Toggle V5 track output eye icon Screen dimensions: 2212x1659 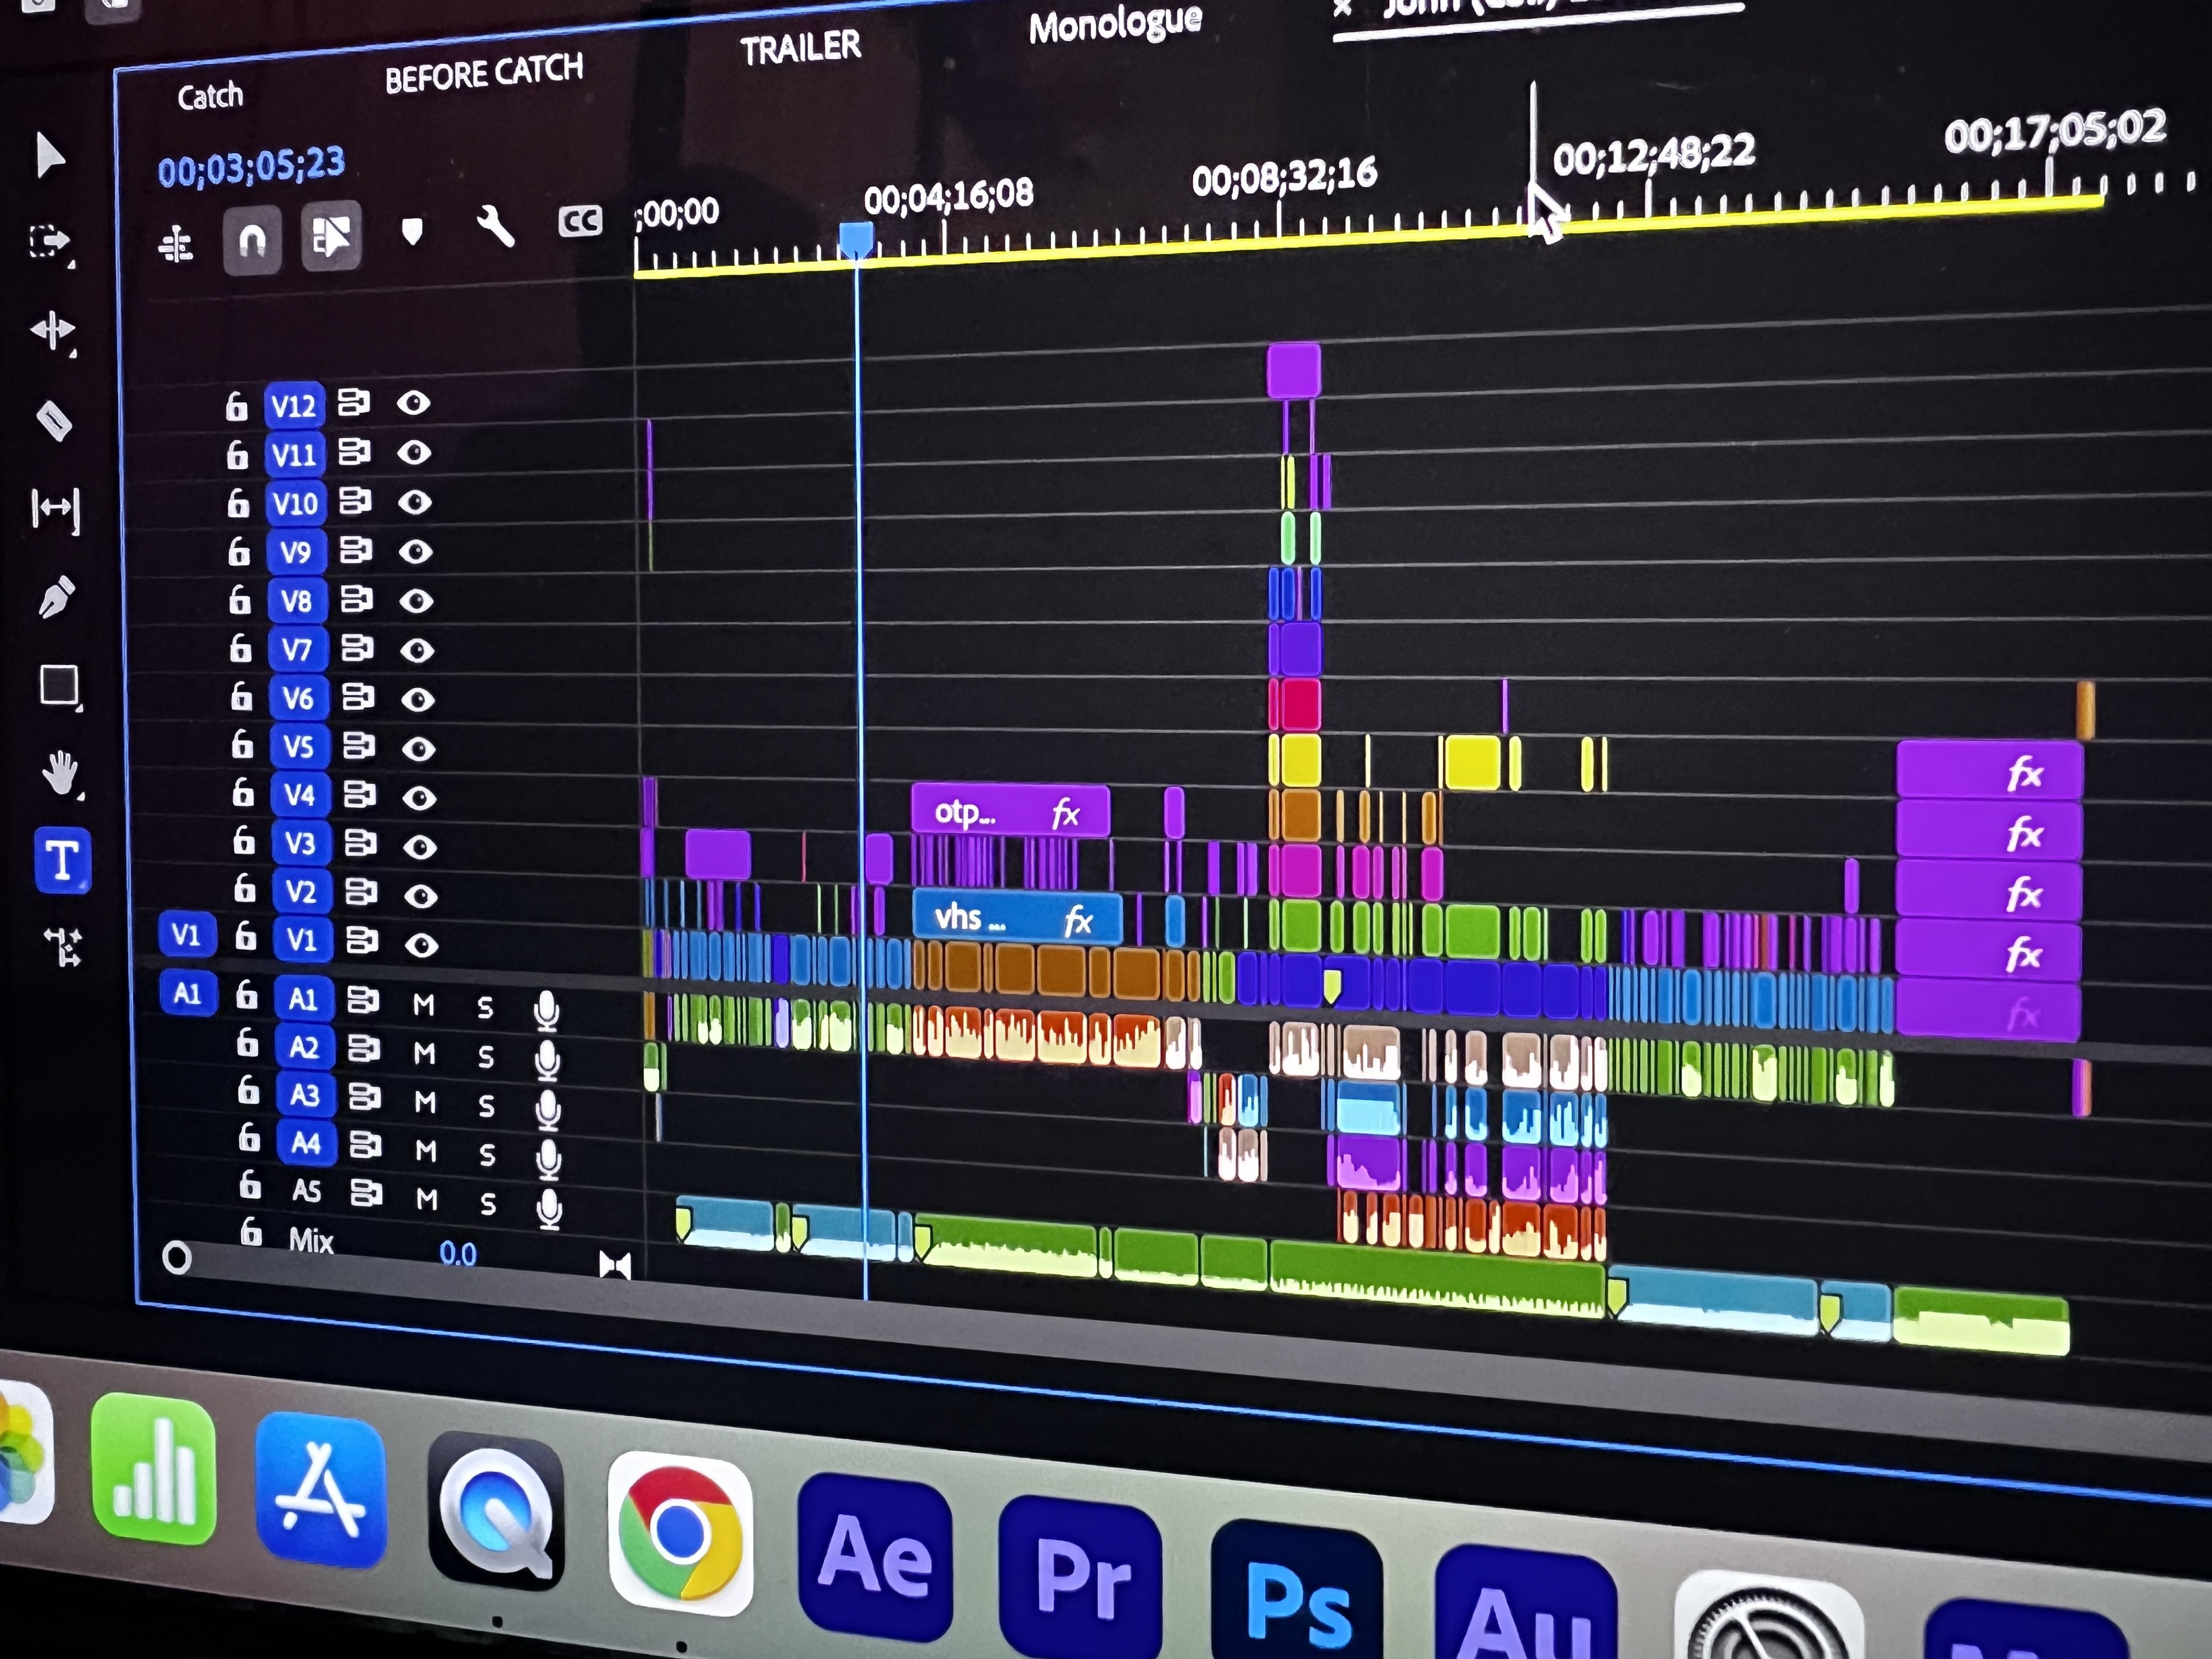click(419, 748)
